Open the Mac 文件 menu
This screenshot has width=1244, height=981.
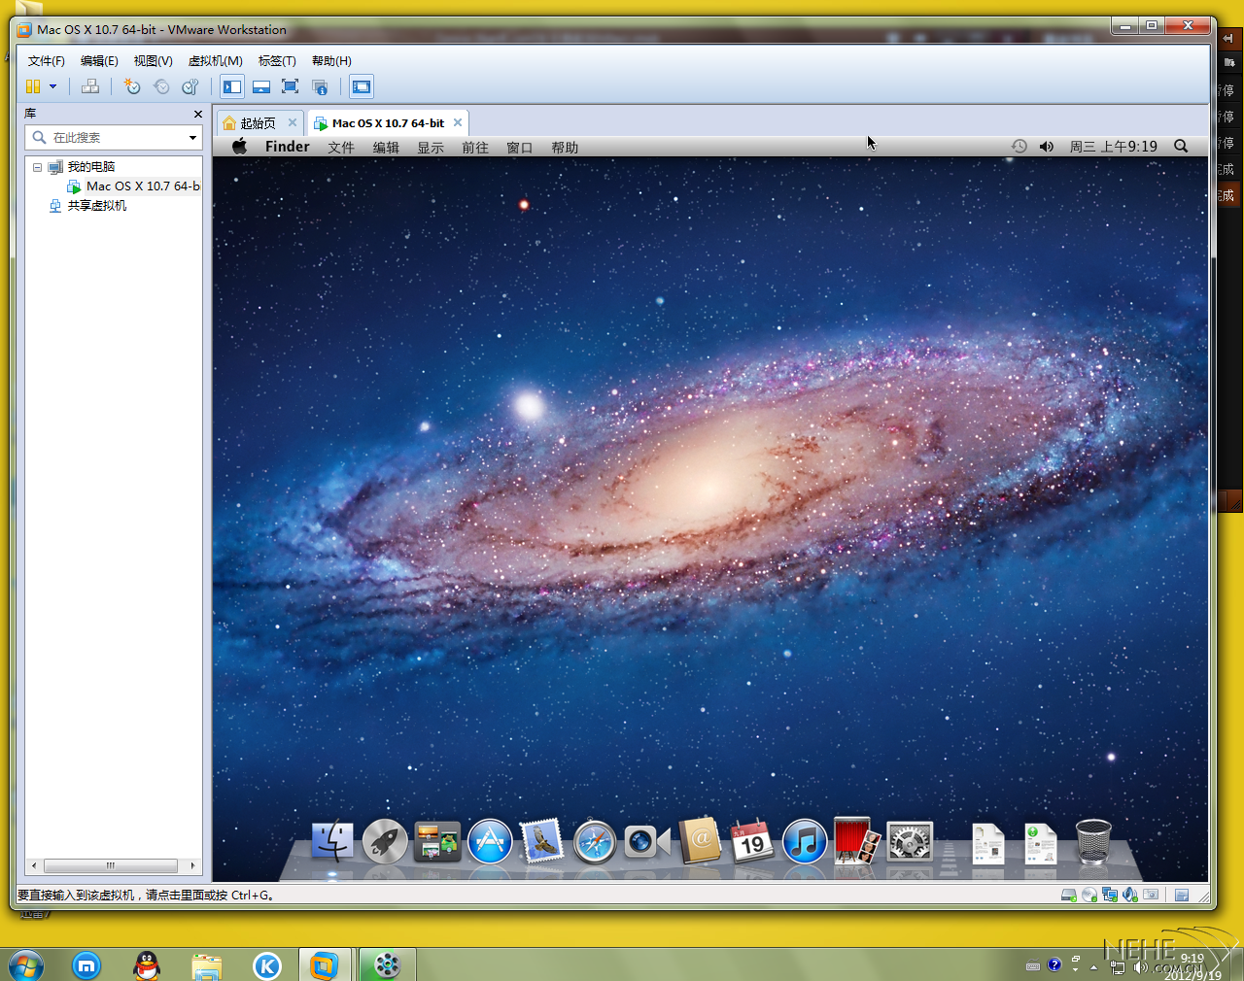pyautogui.click(x=341, y=148)
